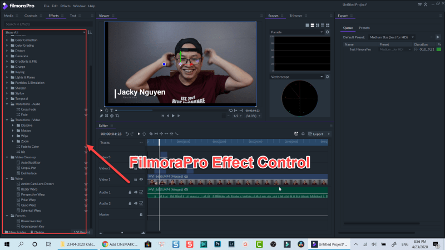Start export queue with play arrow
Screen dimensions: 445x250
point(437,36)
